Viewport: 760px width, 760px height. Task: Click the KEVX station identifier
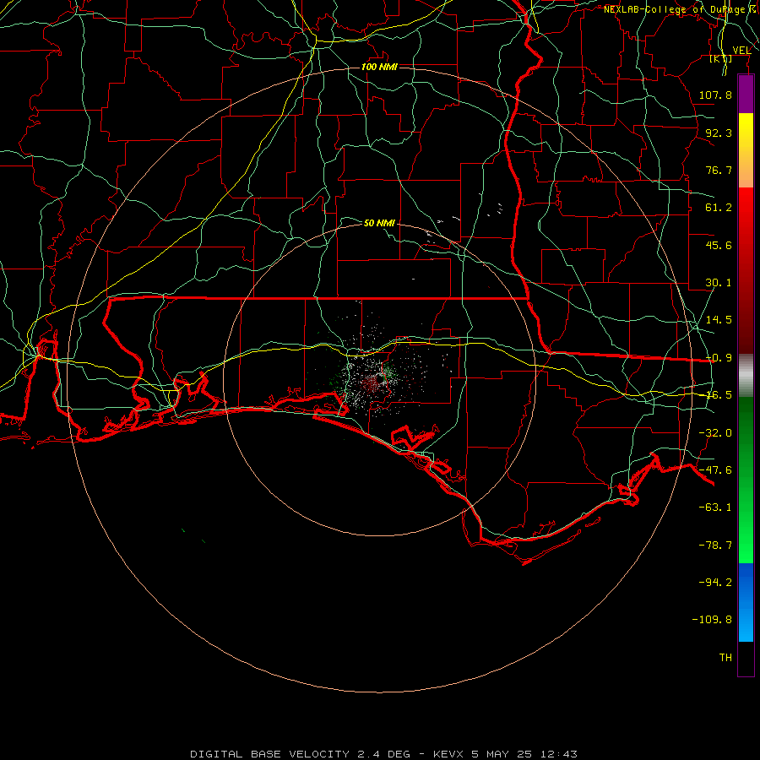pyautogui.click(x=448, y=754)
